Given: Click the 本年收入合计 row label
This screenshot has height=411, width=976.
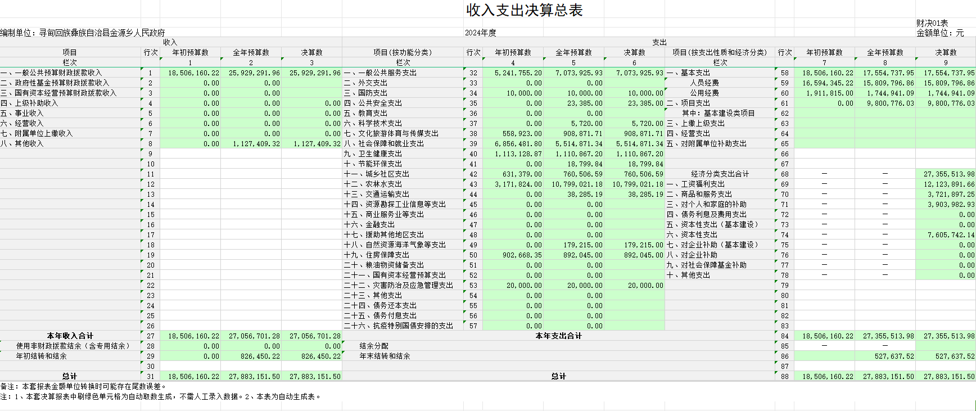Looking at the screenshot, I should coord(70,336).
